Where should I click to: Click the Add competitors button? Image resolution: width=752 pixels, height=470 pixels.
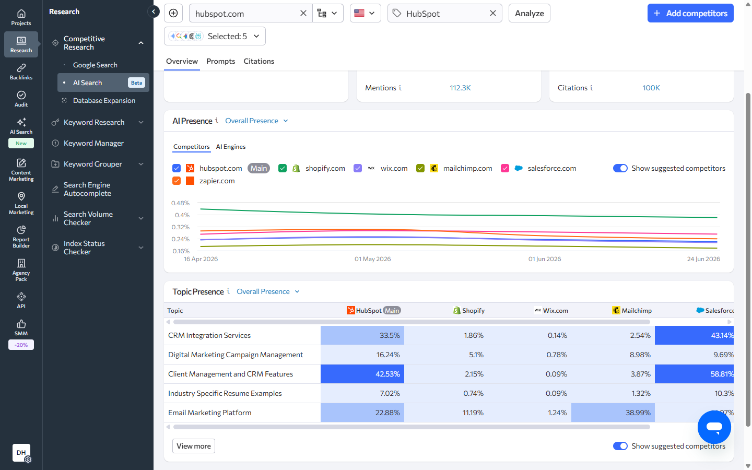pyautogui.click(x=690, y=13)
